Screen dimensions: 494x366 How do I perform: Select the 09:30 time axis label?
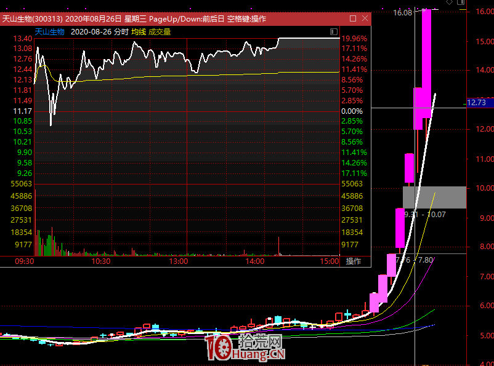tap(25, 261)
